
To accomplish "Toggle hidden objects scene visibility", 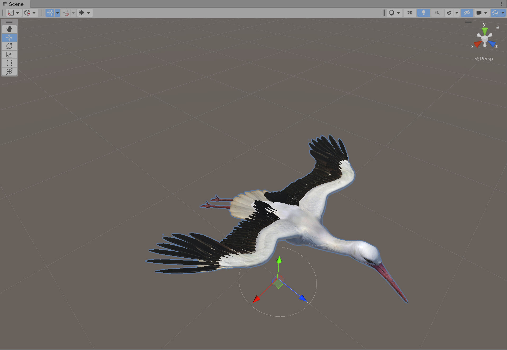I will coord(467,13).
